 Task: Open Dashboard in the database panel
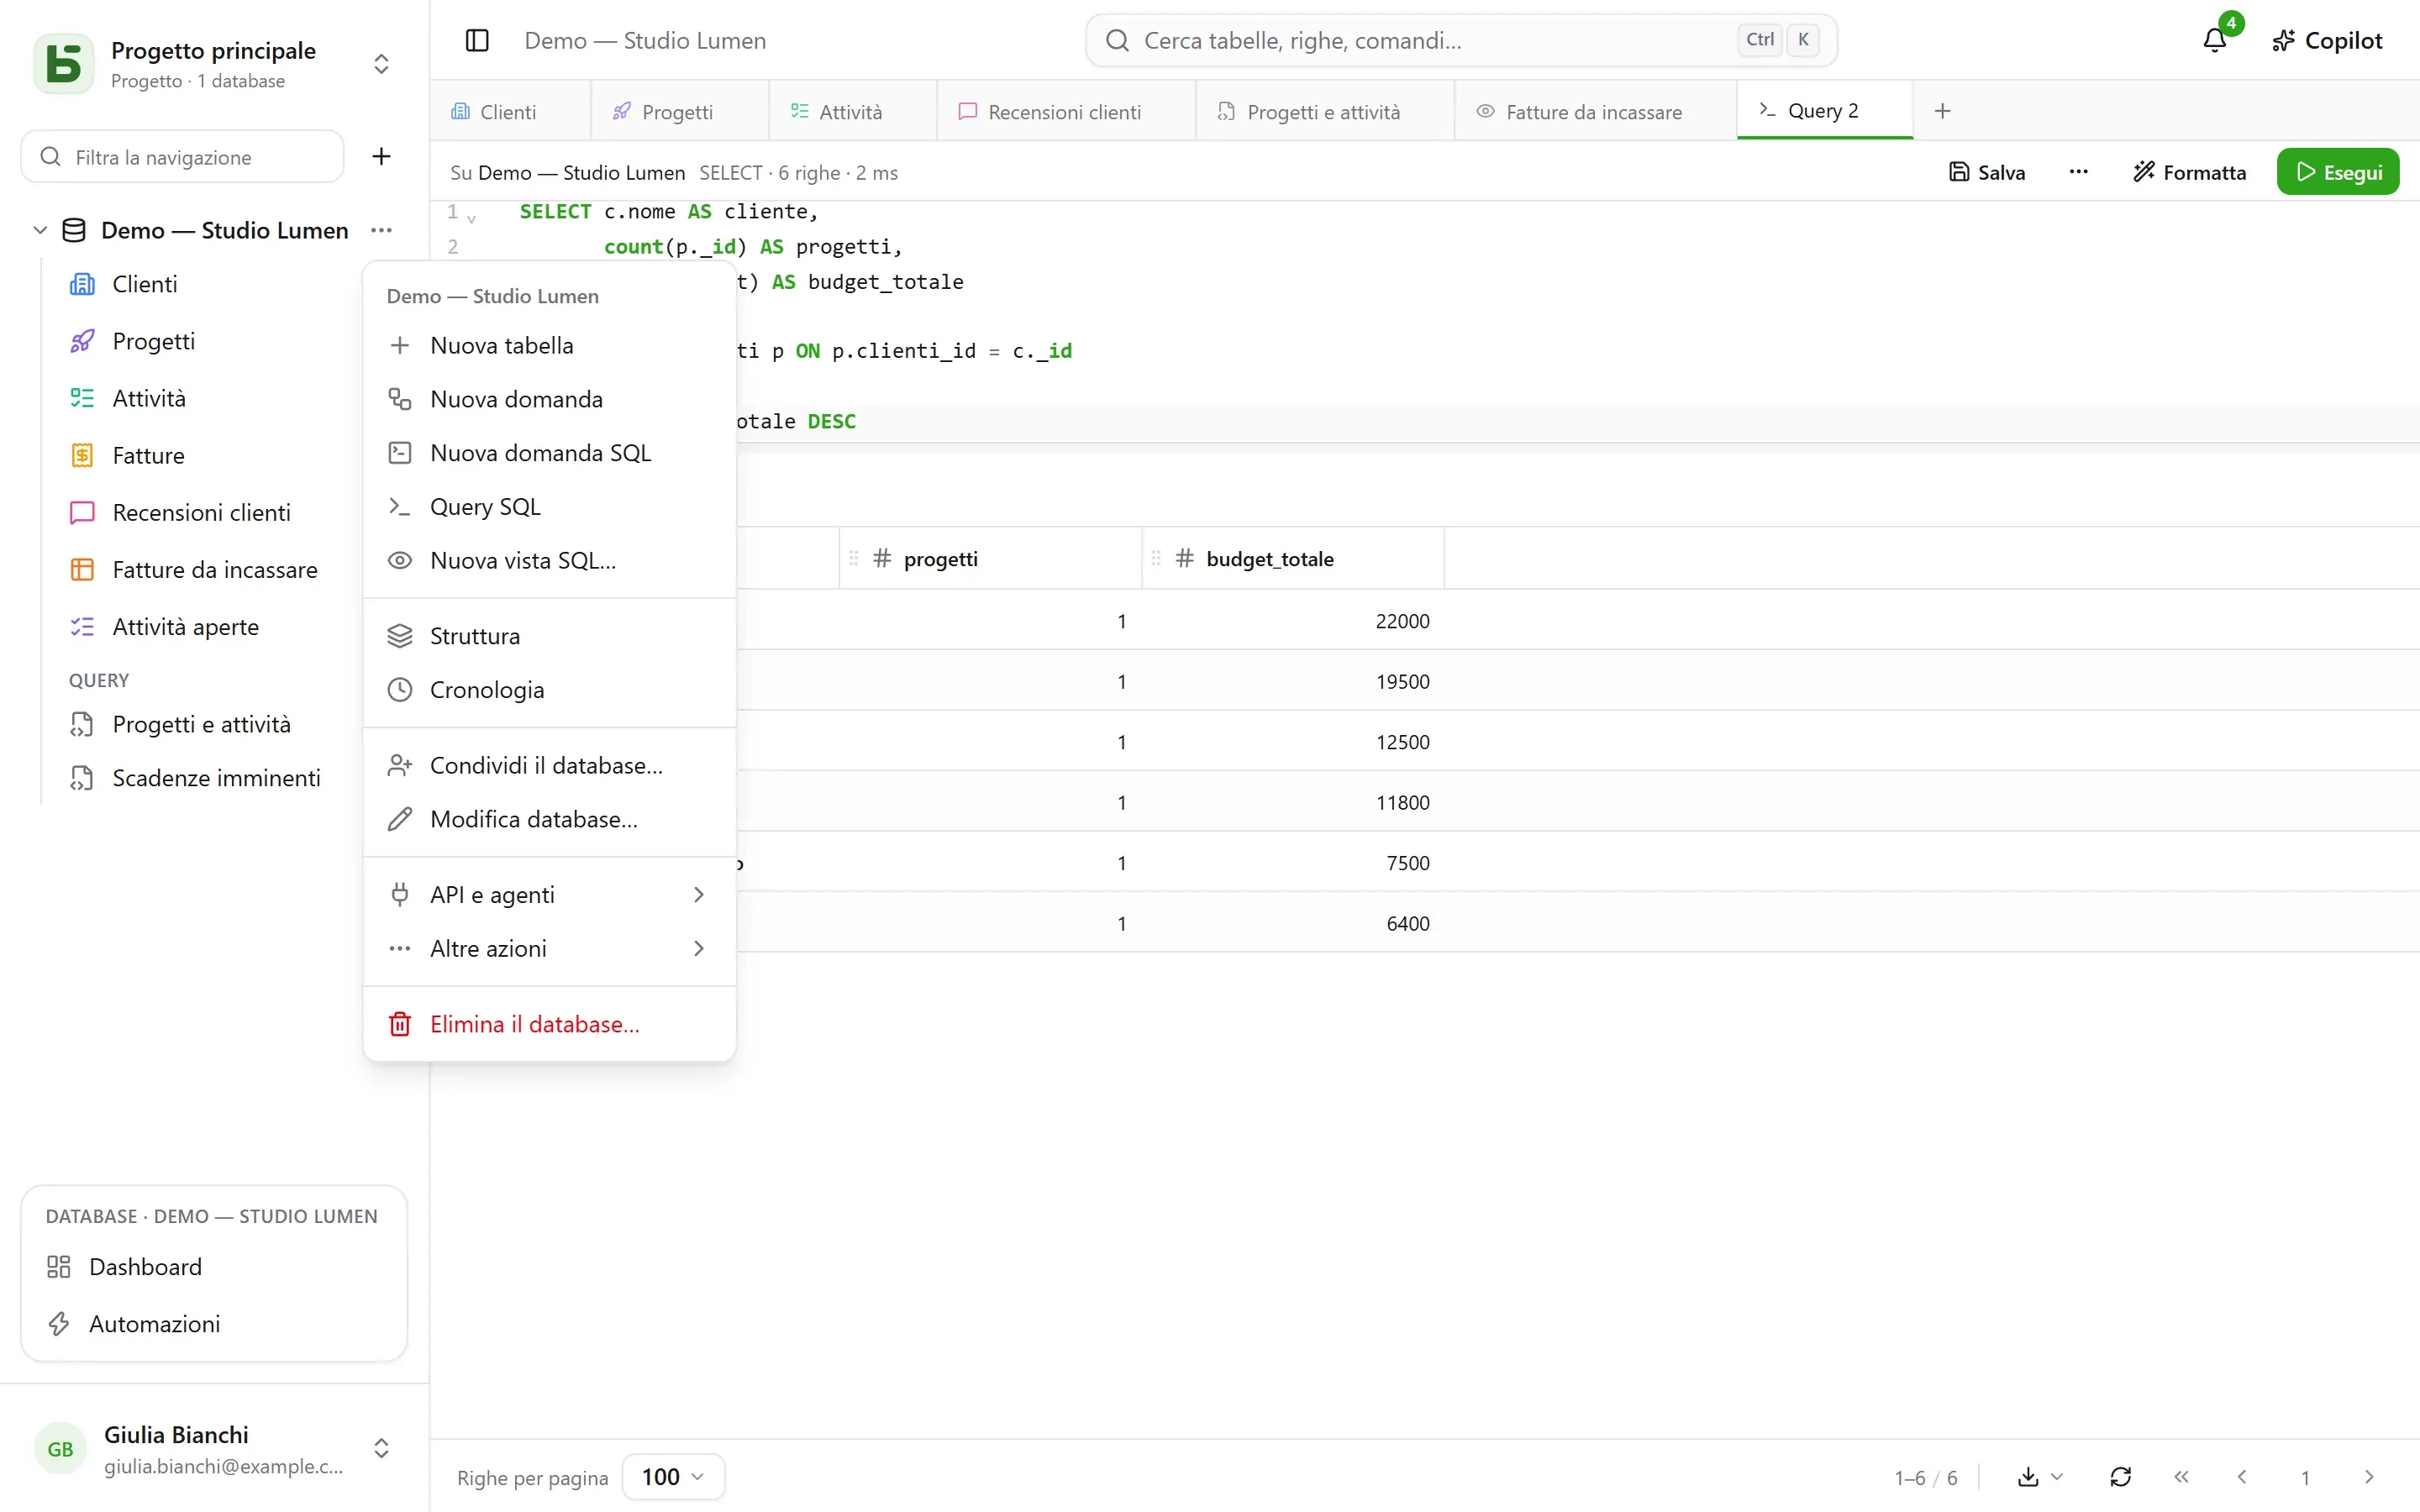[214, 1267]
